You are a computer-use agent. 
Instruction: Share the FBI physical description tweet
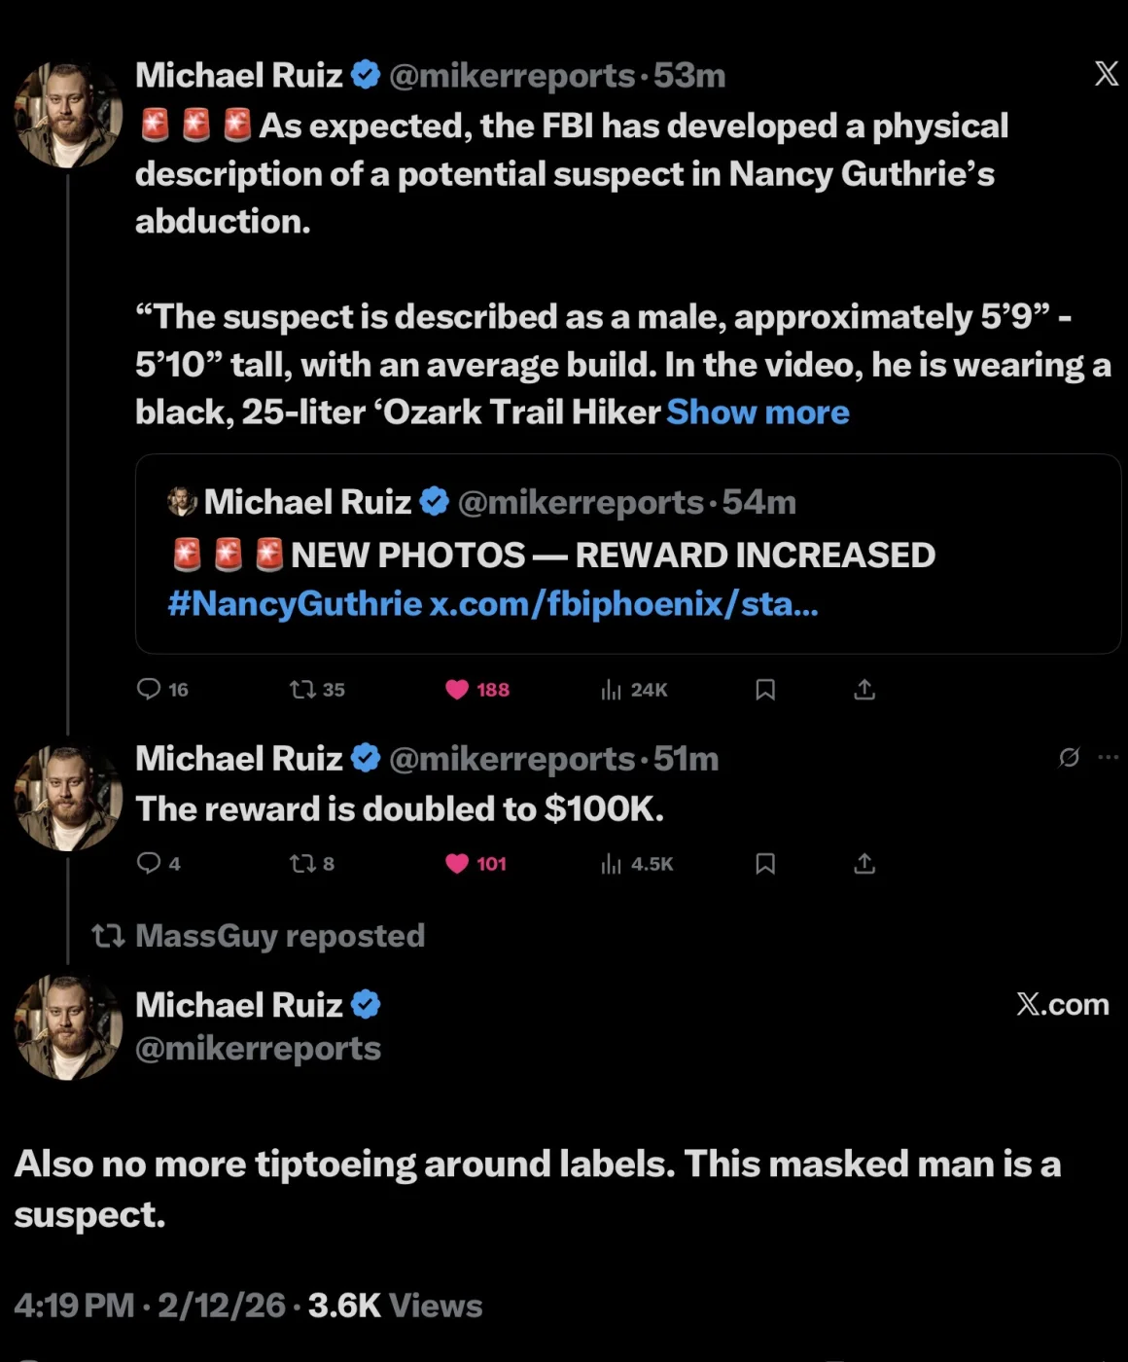click(864, 690)
